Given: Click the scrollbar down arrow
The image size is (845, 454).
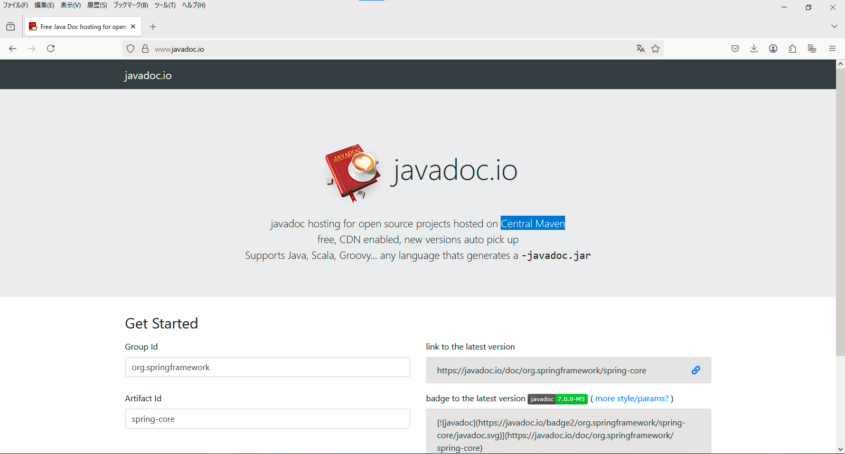Looking at the screenshot, I should click(x=840, y=449).
